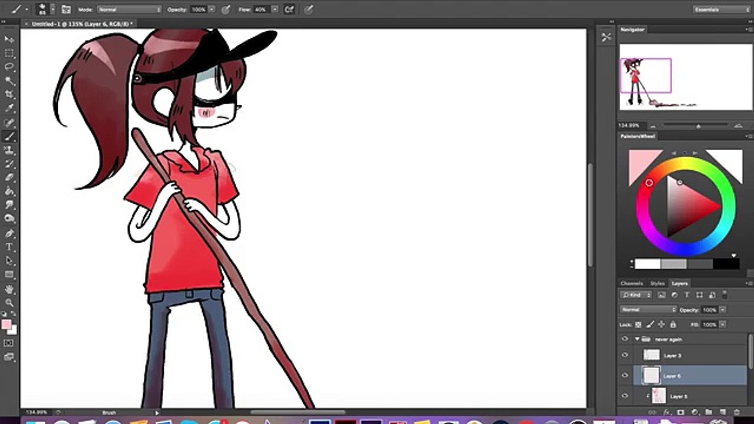Screen dimensions: 754x424
Task: Toggle lock all for layer
Action: [x=673, y=324]
